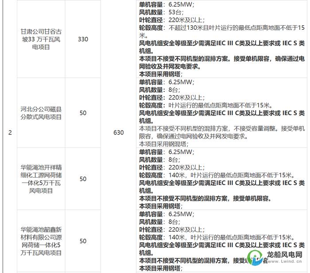Click project name 华能渑池韶鑫新材料有限公司源网荷储
This screenshot has width=310, height=273.
[x=41, y=241]
